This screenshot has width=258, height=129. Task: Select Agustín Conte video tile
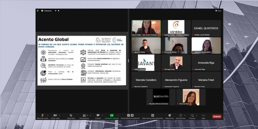tap(146, 45)
